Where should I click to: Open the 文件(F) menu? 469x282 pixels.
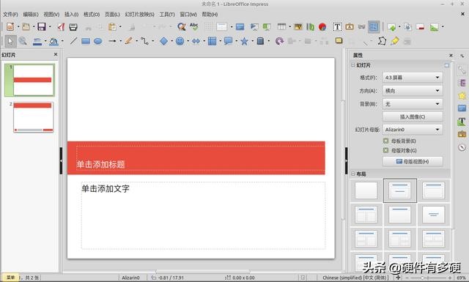[10, 15]
